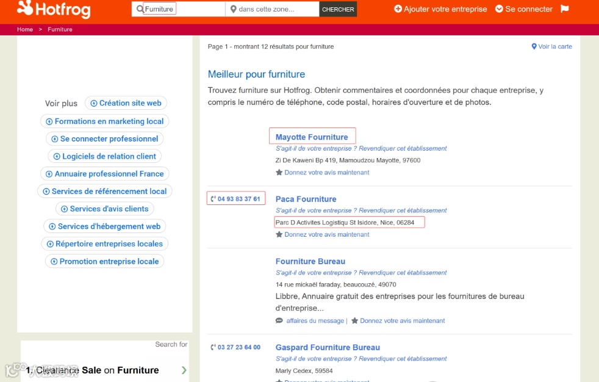Select the Création site web tag
Image resolution: width=599 pixels, height=382 pixels.
(x=126, y=103)
